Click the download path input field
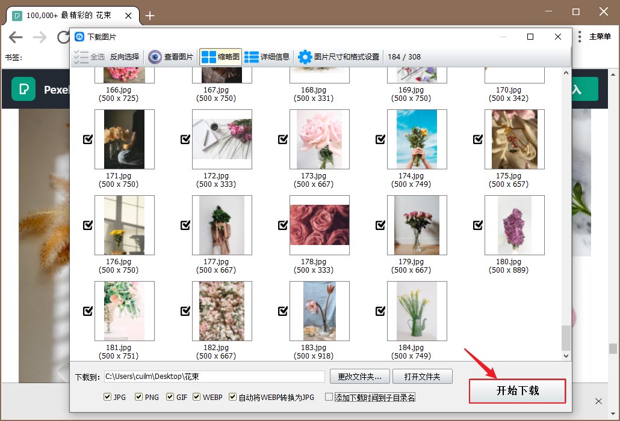 (x=214, y=377)
